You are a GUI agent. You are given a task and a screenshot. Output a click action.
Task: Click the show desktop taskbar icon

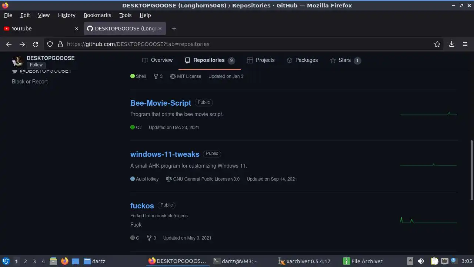(76, 261)
